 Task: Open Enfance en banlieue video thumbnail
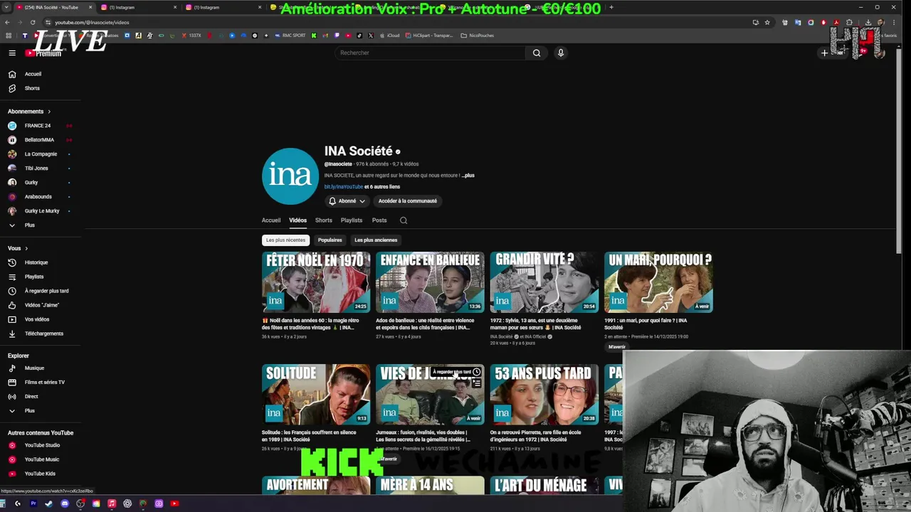click(x=430, y=282)
